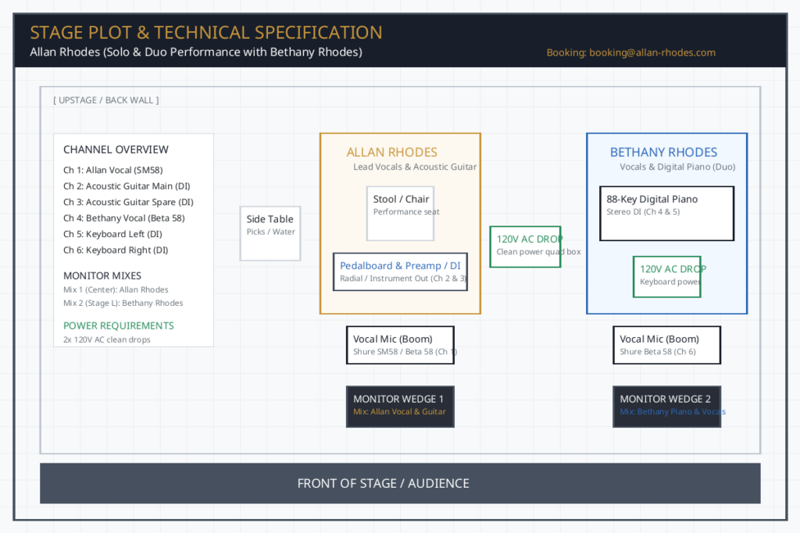Viewport: 800px width, 533px height.
Task: Select the MONITOR WEDGE 2 box
Action: tap(667, 407)
